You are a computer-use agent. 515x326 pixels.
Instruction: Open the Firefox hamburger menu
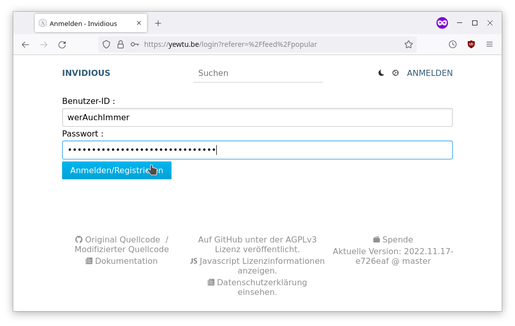[x=490, y=44]
